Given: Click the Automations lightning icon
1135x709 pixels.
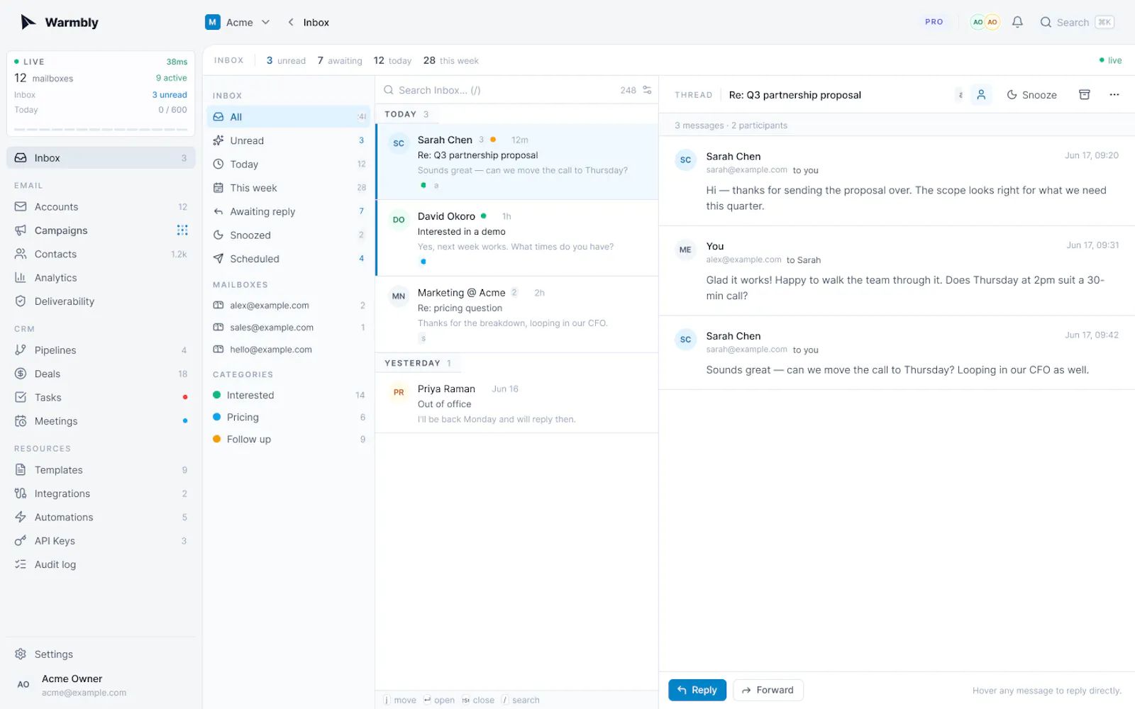Looking at the screenshot, I should tap(21, 518).
